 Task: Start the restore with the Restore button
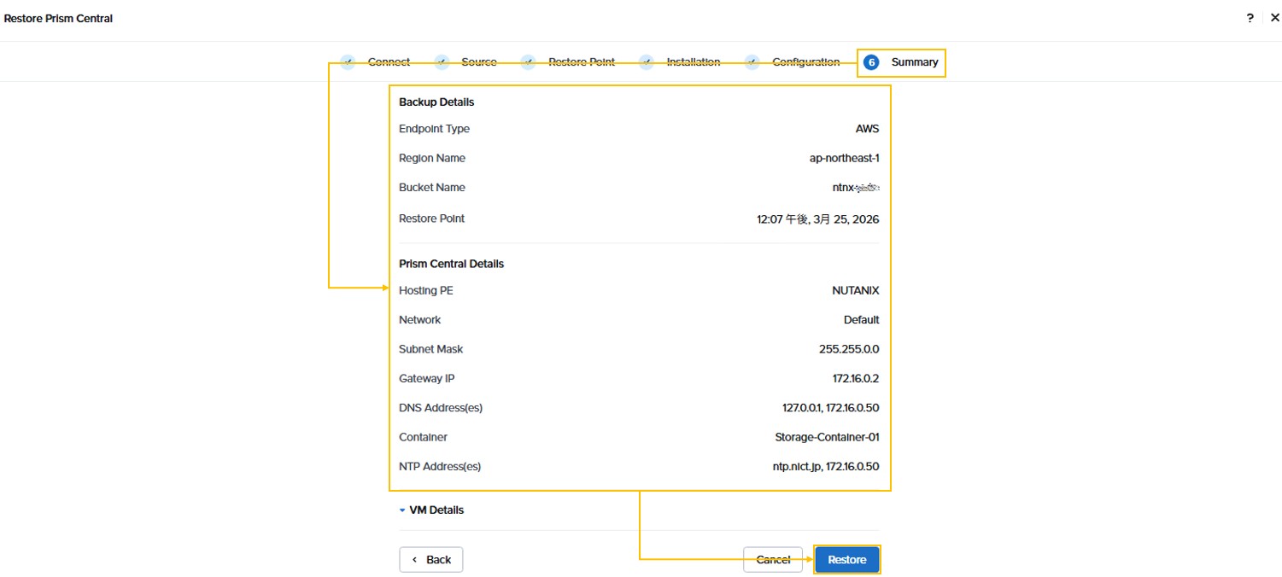point(846,560)
